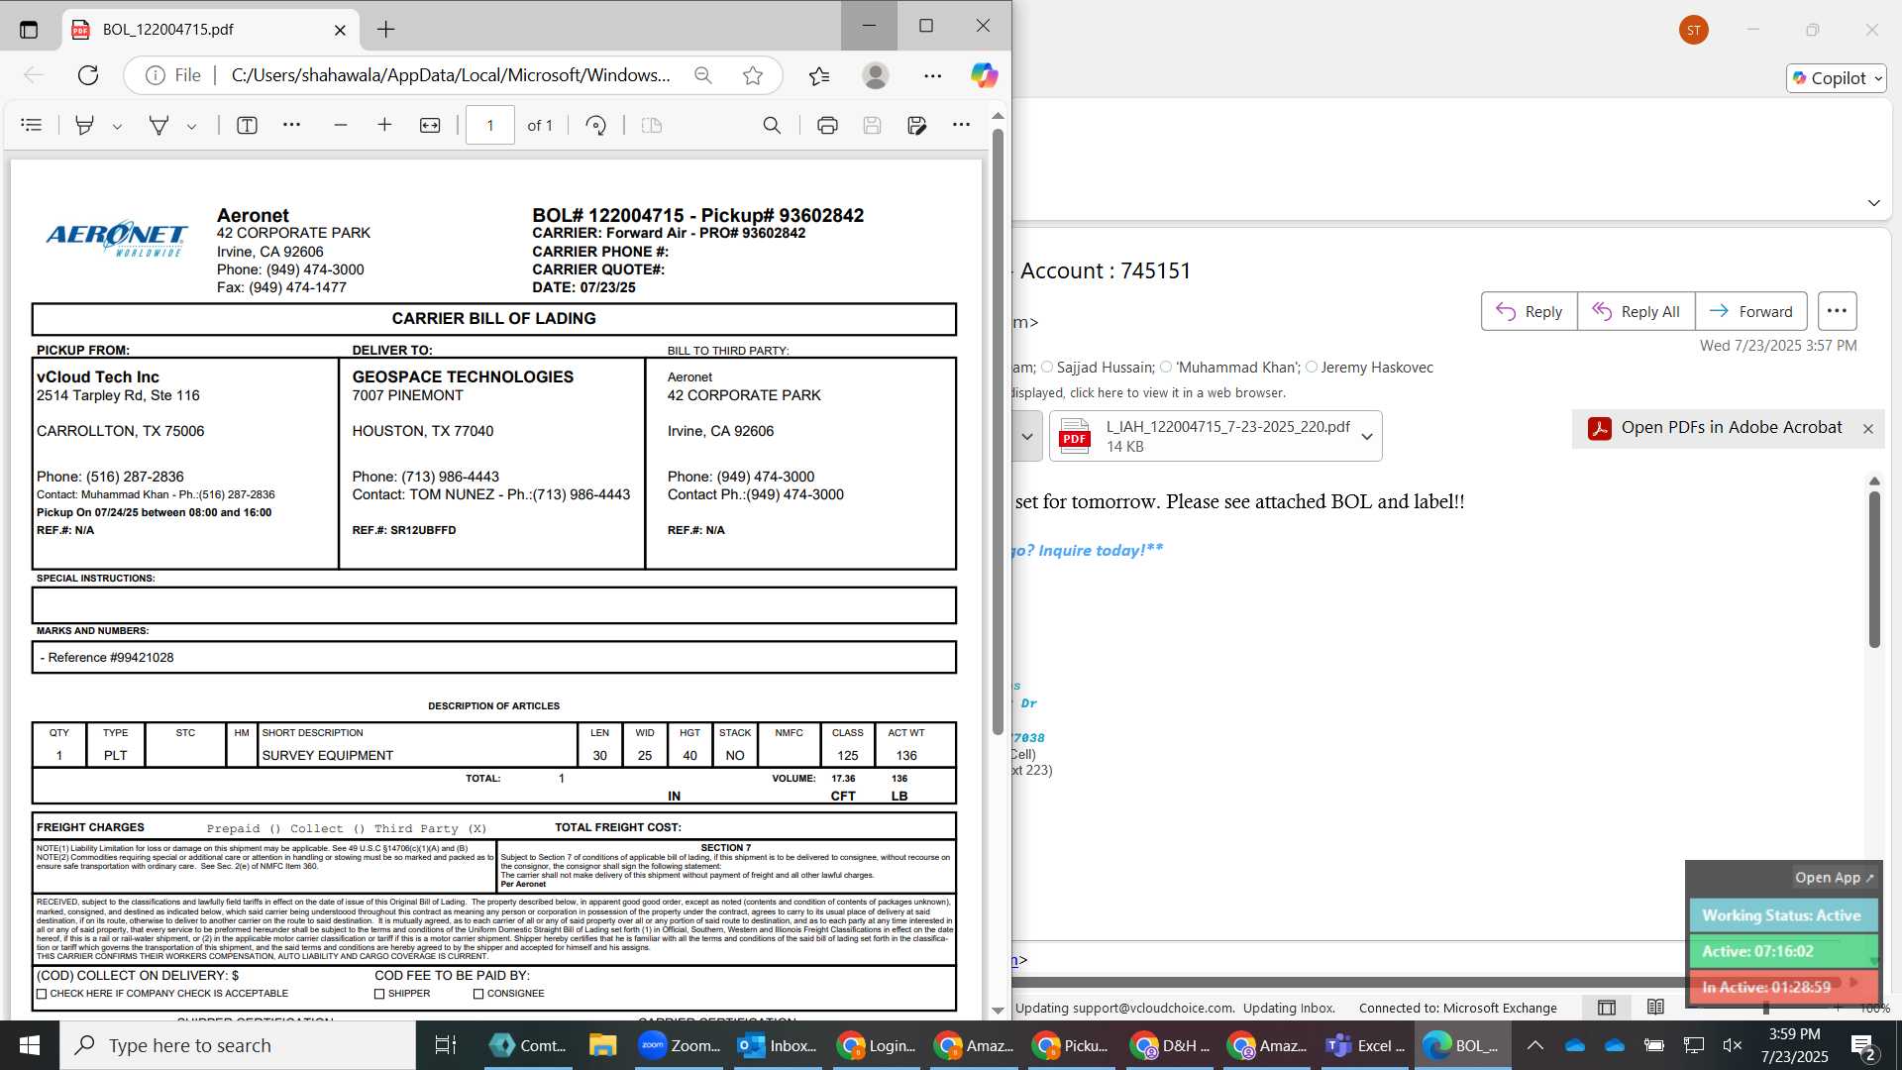Image resolution: width=1902 pixels, height=1070 pixels.
Task: Open more message actions ellipsis
Action: click(x=1837, y=311)
